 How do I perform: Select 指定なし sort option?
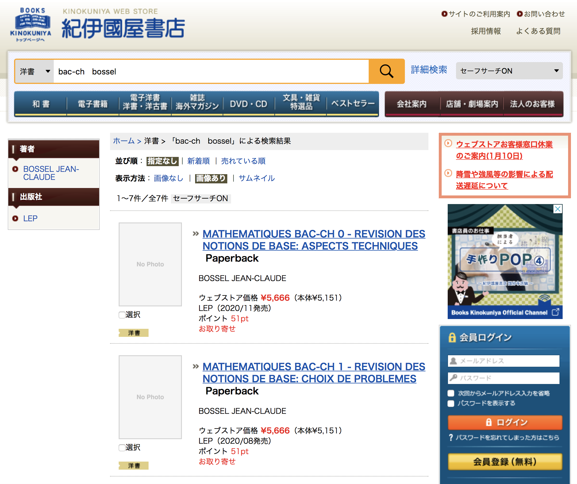[x=162, y=161]
